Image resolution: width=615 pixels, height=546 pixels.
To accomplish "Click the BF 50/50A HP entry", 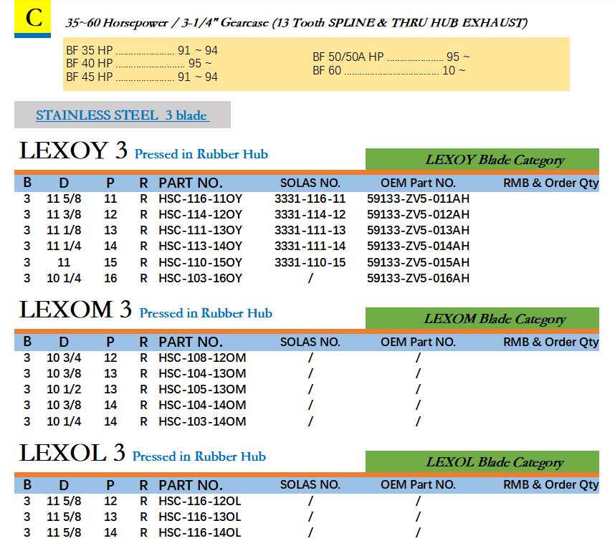I will [391, 57].
